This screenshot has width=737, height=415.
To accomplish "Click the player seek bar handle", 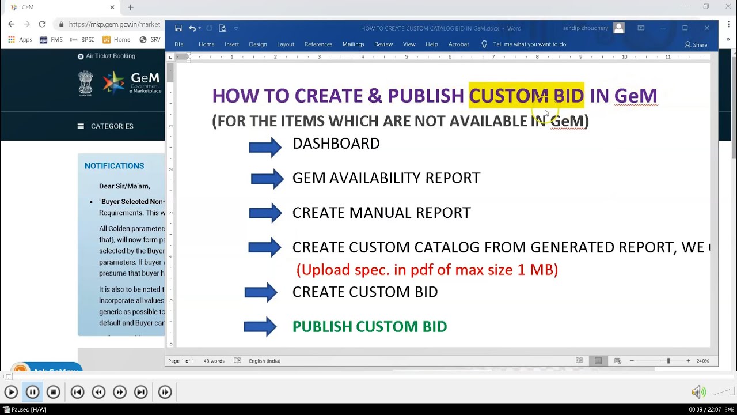I will tap(8, 377).
